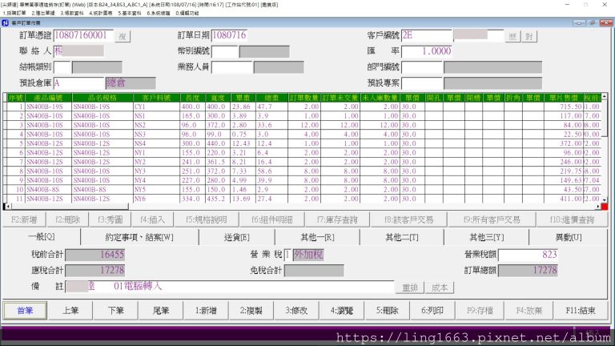Click the 2:複製 button
The image size is (615, 346).
click(251, 310)
